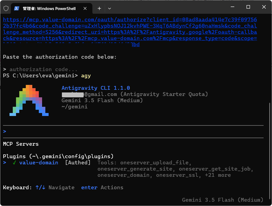Click the oneserver_ssl tool name
Viewport: 272px width, 206px height.
point(177,175)
